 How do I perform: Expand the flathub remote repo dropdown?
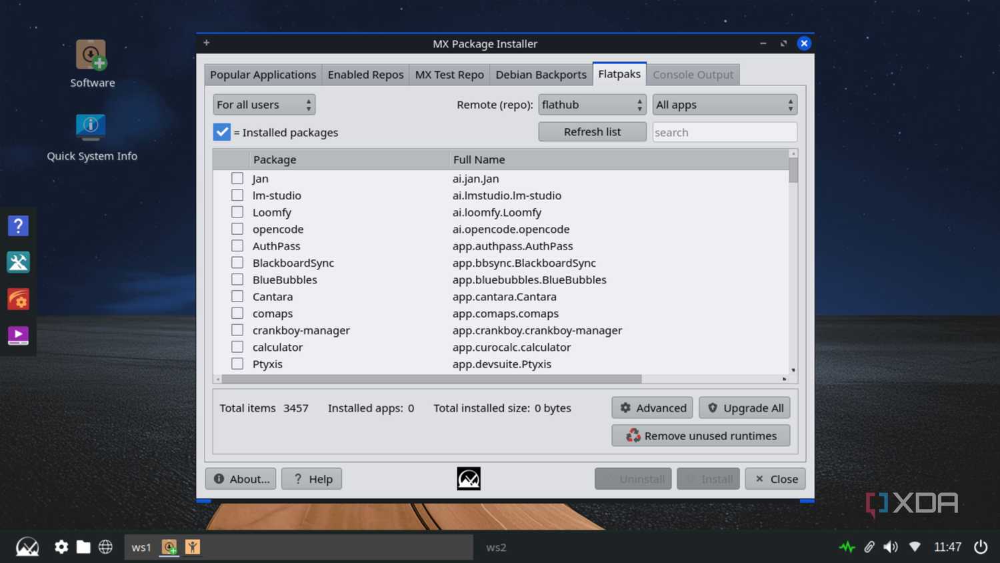[592, 105]
